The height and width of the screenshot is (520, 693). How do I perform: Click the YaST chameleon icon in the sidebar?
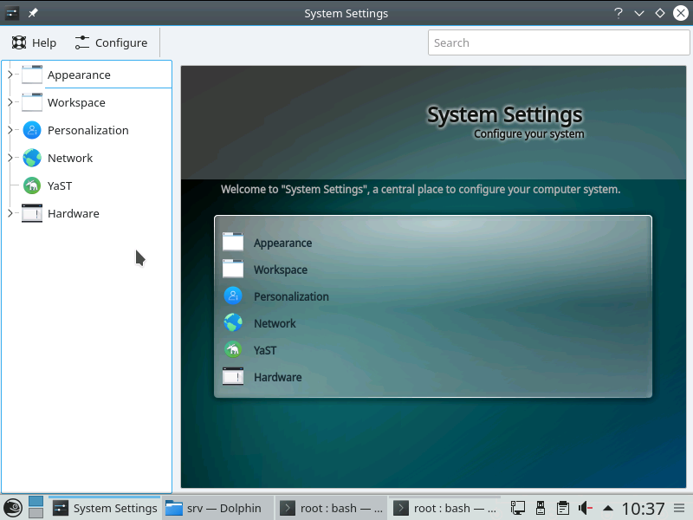click(x=32, y=185)
